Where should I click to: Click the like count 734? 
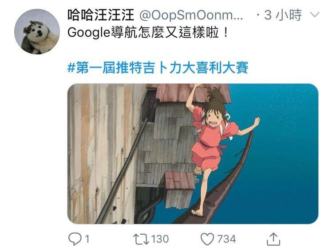point(226,239)
